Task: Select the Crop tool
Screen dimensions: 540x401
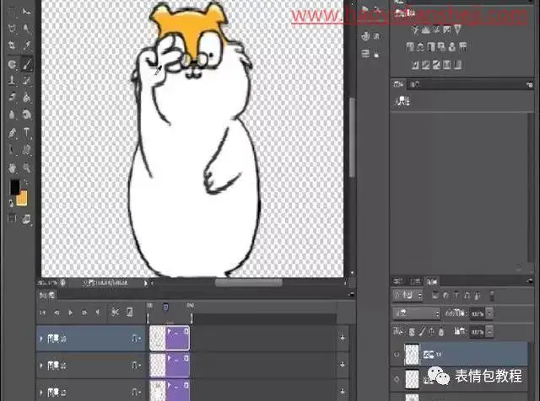Action: click(12, 45)
